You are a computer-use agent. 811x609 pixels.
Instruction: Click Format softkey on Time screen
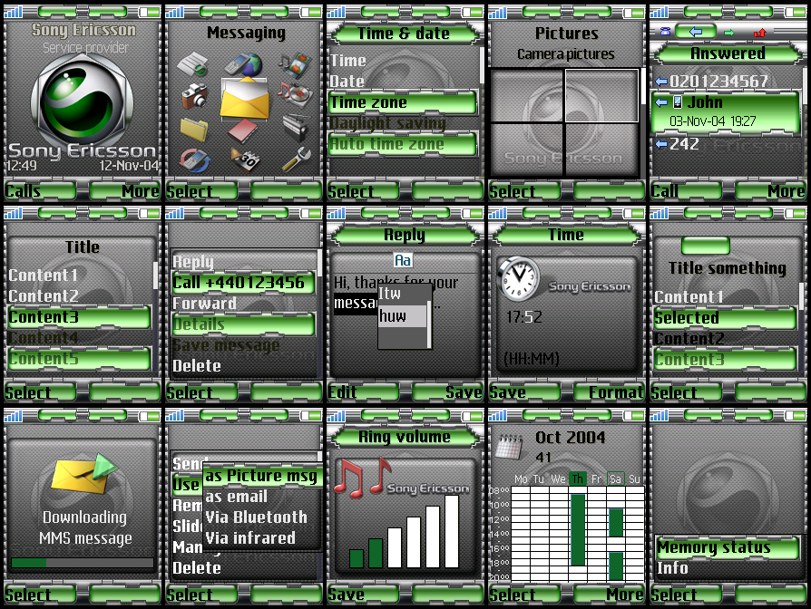608,392
